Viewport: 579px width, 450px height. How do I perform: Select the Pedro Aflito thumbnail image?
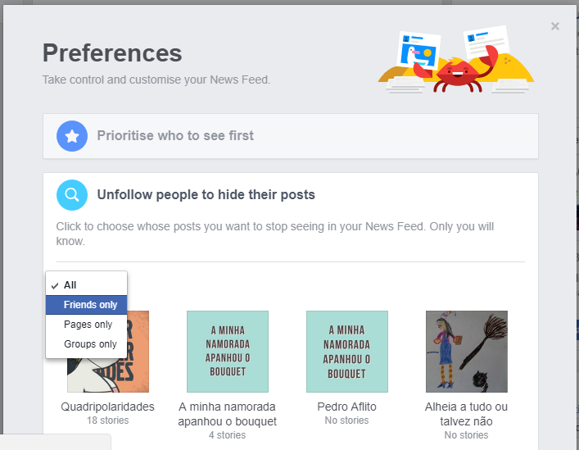[347, 352]
